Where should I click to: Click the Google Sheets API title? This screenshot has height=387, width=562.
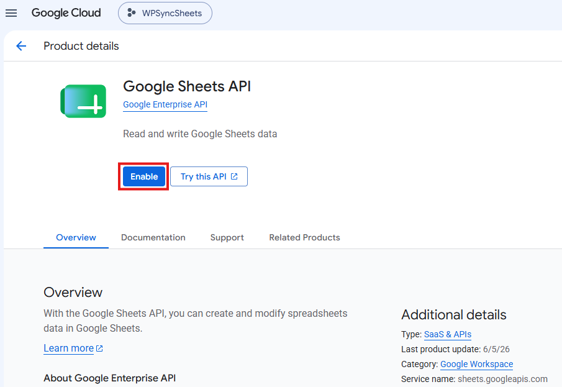[x=187, y=86]
